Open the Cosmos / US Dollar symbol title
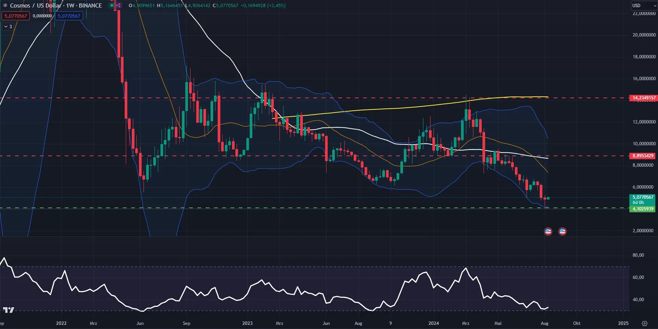 56,6
